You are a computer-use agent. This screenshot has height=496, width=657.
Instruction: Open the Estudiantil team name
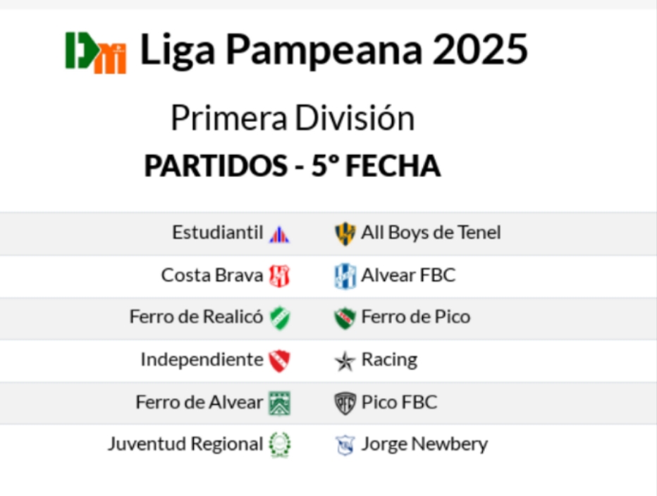(x=217, y=232)
